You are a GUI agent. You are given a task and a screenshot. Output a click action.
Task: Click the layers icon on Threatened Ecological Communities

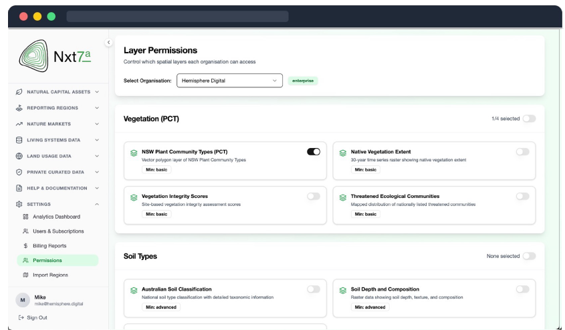[342, 197]
